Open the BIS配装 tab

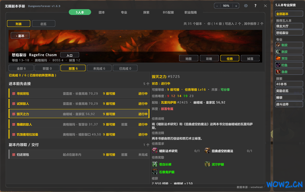[168, 12]
